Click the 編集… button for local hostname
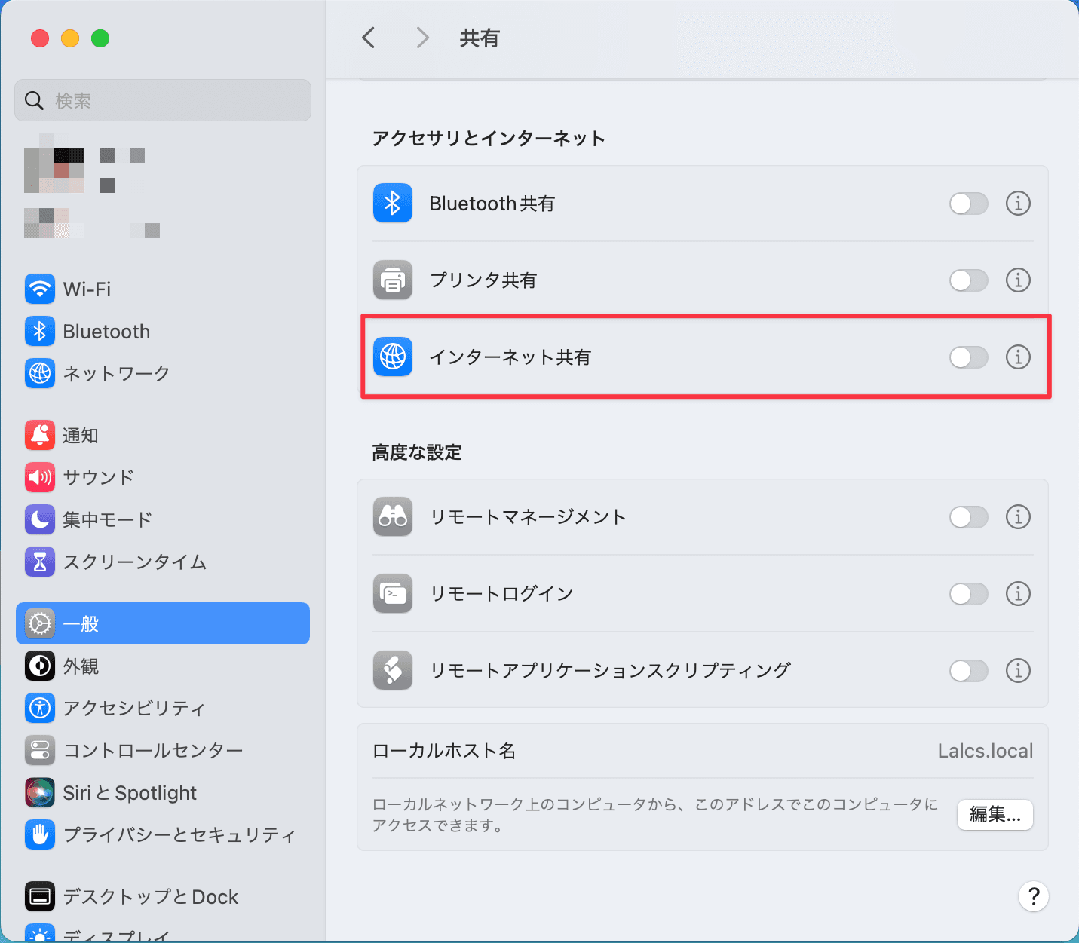The height and width of the screenshot is (943, 1079). 995,815
